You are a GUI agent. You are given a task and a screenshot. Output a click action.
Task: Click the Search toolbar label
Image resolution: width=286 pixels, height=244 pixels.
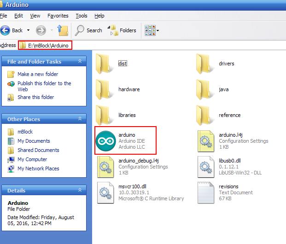pyautogui.click(x=94, y=30)
